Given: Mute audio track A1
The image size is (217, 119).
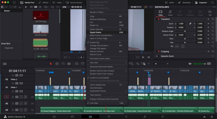Looking at the screenshot, I should 26,97.
